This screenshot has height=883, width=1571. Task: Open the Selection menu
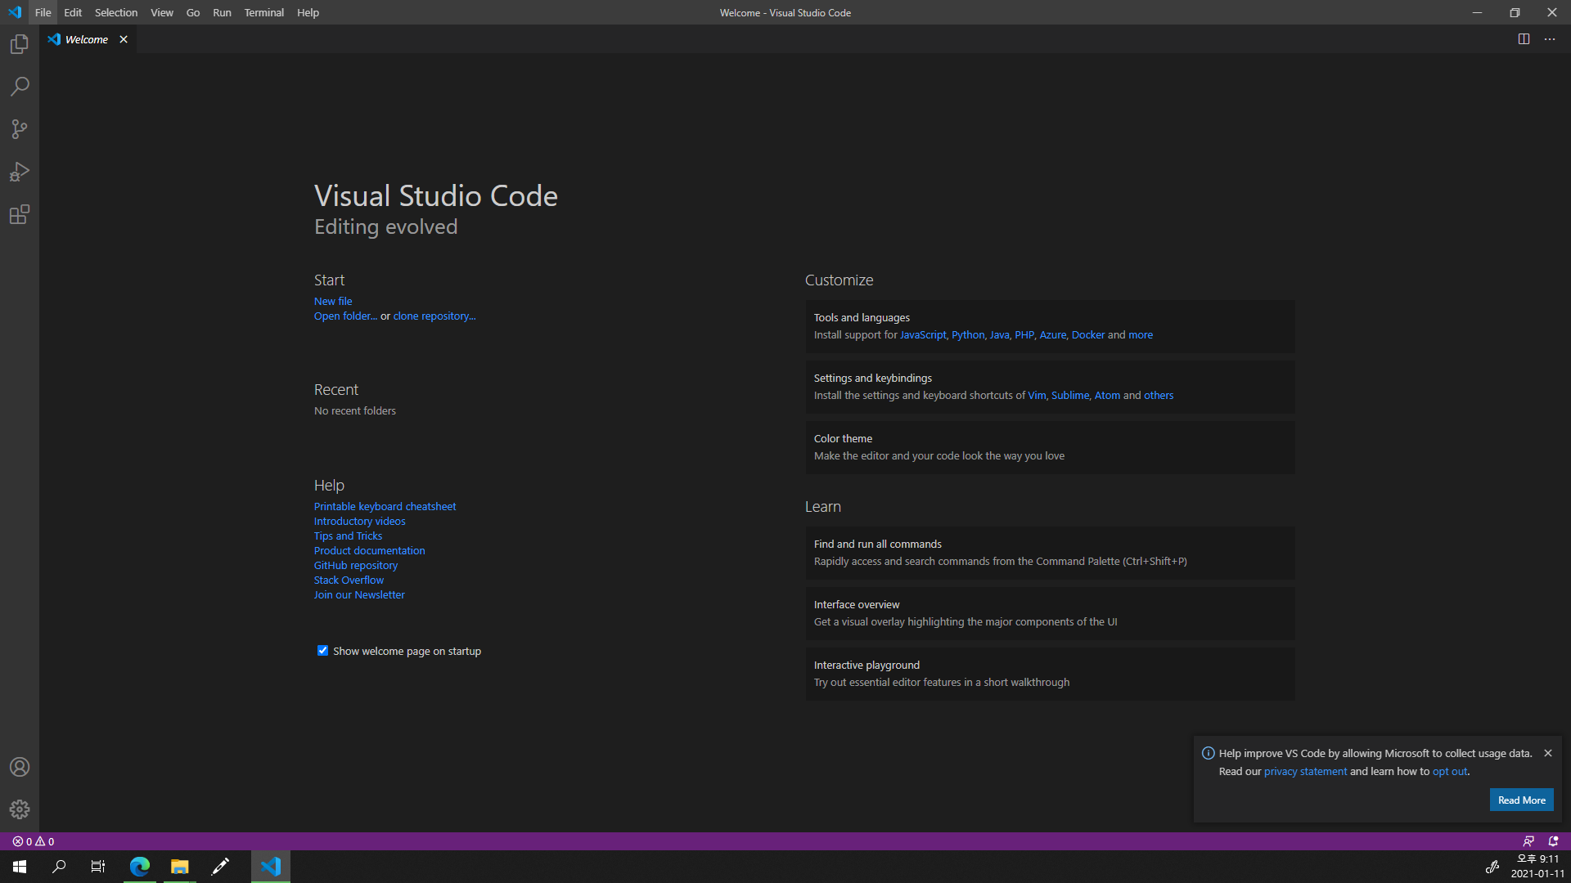coord(115,12)
